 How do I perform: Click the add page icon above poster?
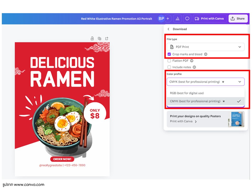107,38
